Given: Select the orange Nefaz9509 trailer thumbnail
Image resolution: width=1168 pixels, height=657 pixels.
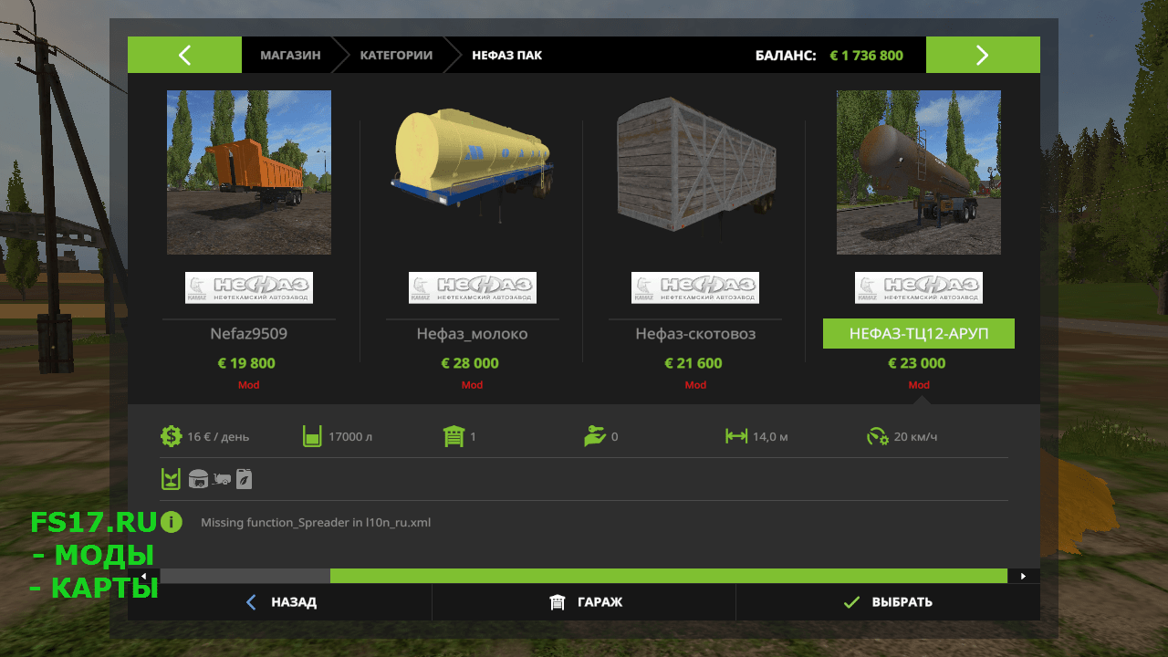Looking at the screenshot, I should (x=249, y=172).
